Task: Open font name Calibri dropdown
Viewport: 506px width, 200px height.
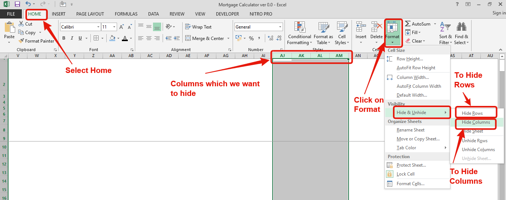Action: [98, 27]
